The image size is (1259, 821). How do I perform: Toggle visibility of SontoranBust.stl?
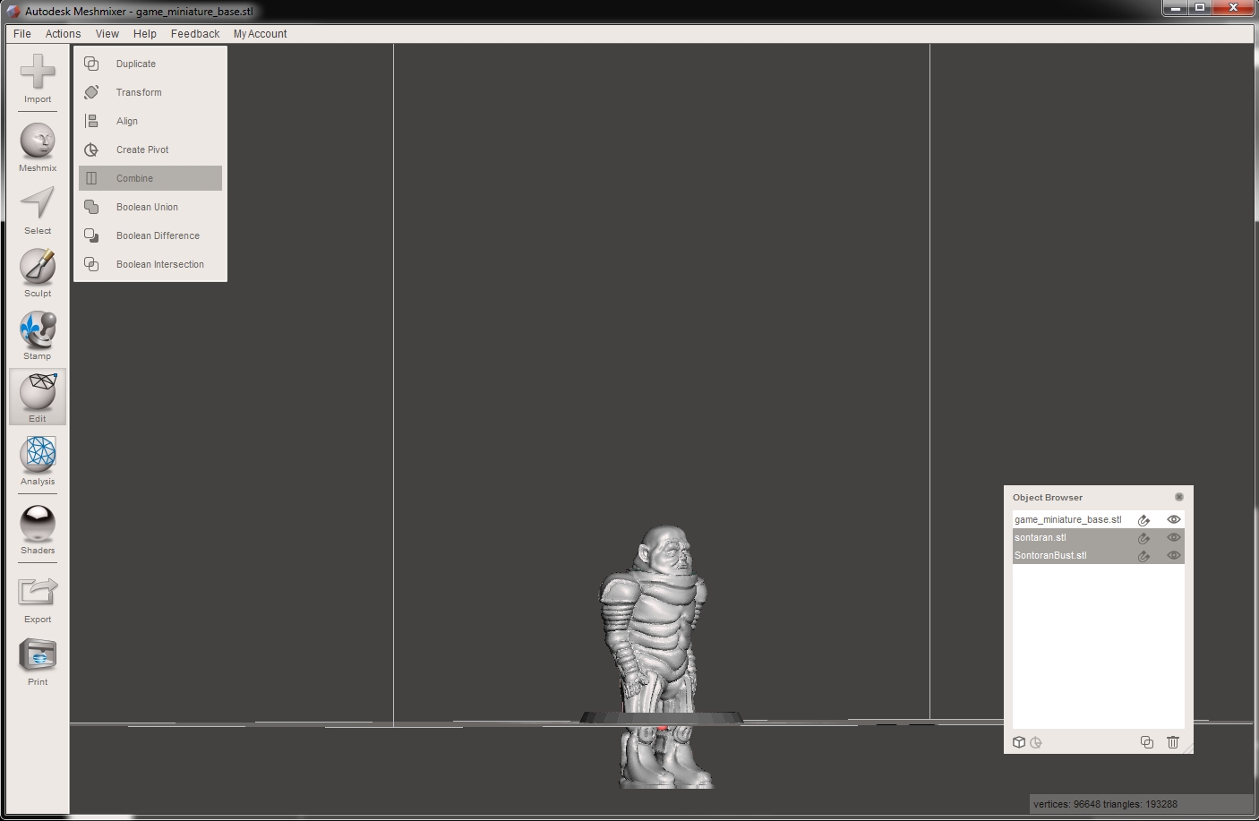point(1174,555)
